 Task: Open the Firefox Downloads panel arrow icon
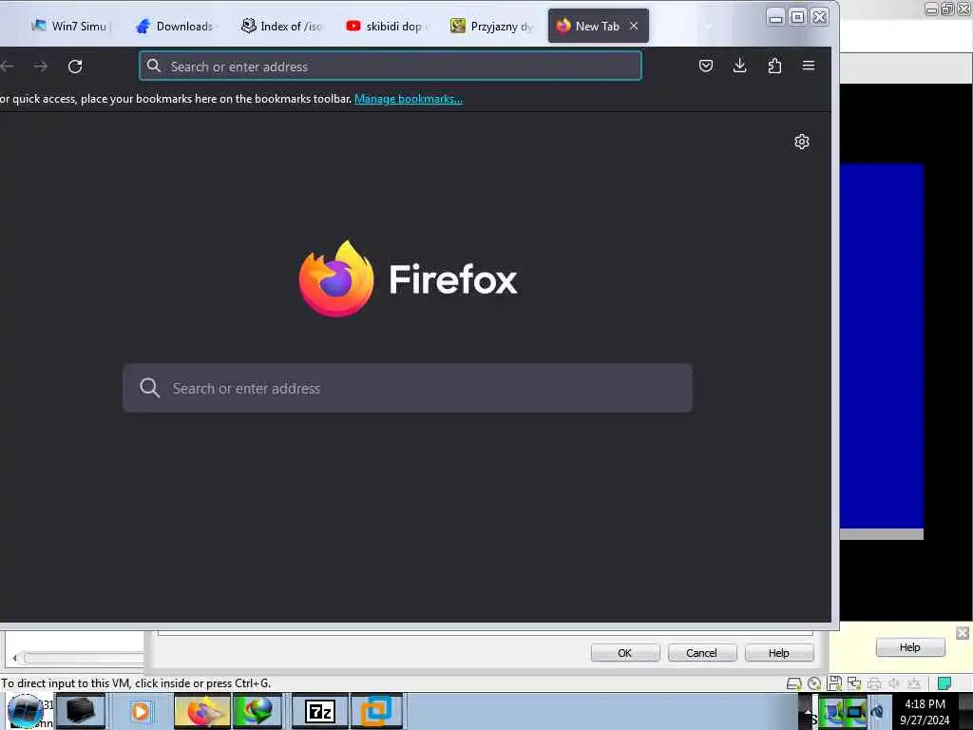click(x=739, y=66)
